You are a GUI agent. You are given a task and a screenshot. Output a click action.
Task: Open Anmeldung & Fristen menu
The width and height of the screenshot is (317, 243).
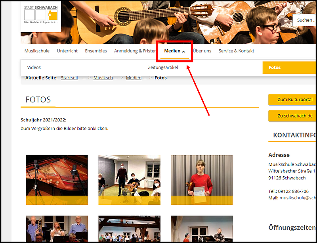[135, 51]
